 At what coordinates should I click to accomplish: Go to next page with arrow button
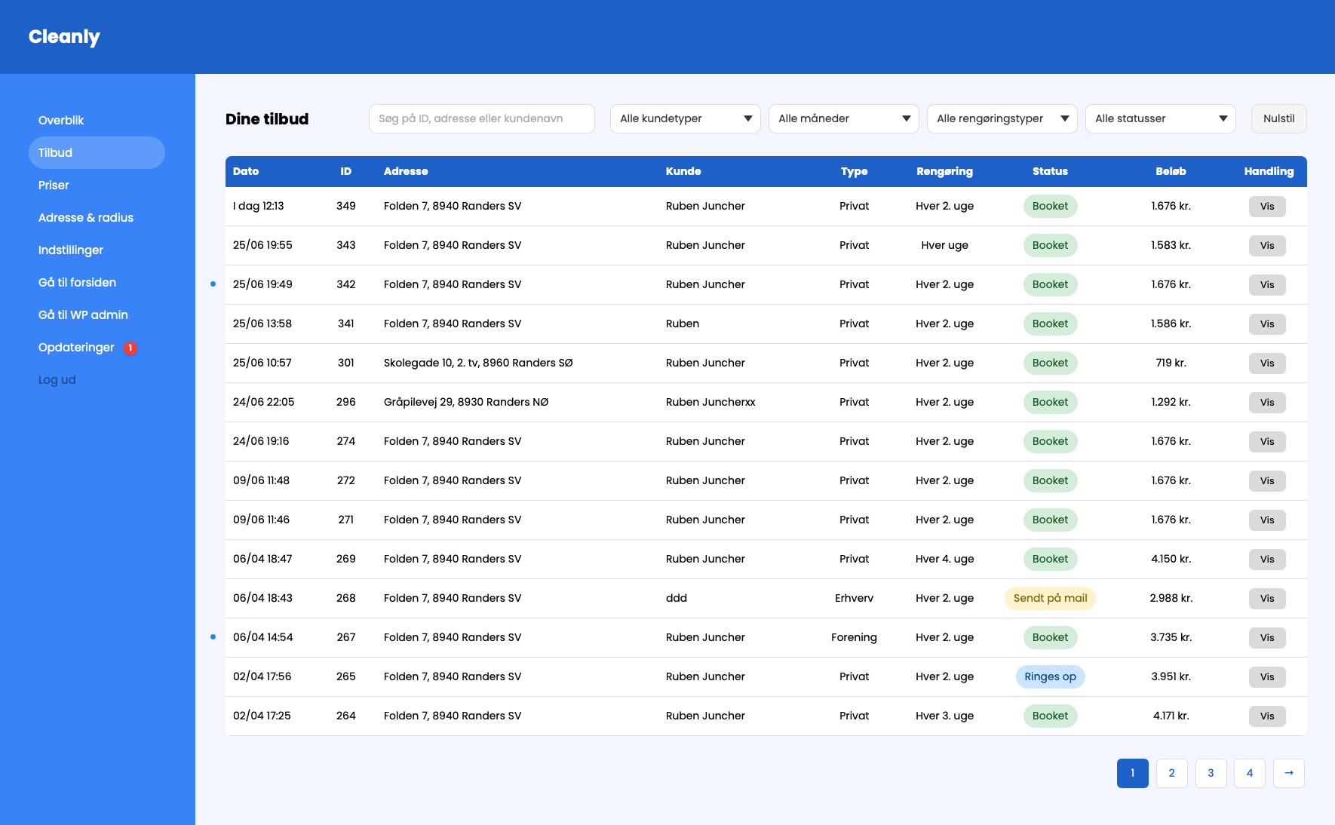click(1288, 773)
